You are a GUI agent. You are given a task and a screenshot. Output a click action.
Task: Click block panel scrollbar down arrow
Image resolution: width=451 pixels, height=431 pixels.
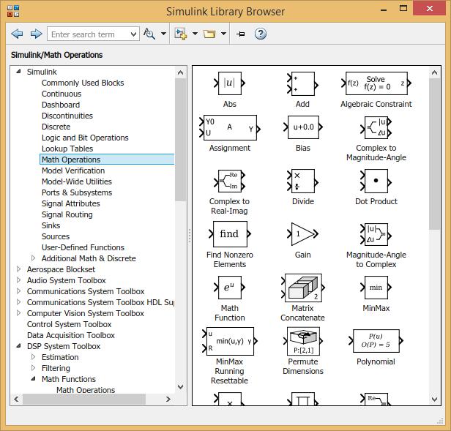coord(434,399)
